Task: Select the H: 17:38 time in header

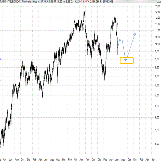Action: click(x=42, y=2)
